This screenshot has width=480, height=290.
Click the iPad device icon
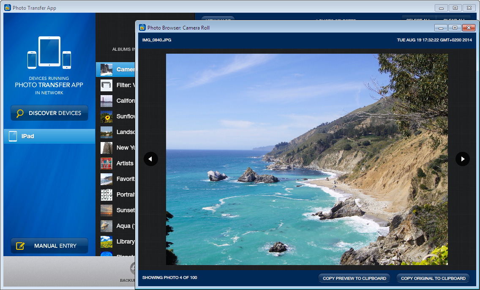[x=13, y=136]
